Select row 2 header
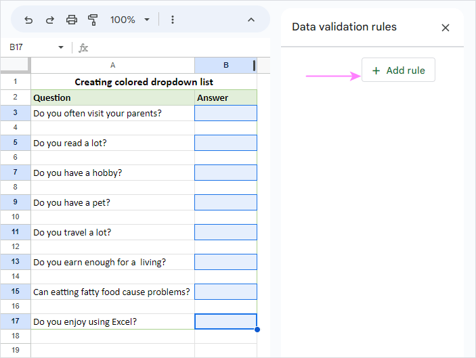The height and width of the screenshot is (358, 476). point(15,97)
